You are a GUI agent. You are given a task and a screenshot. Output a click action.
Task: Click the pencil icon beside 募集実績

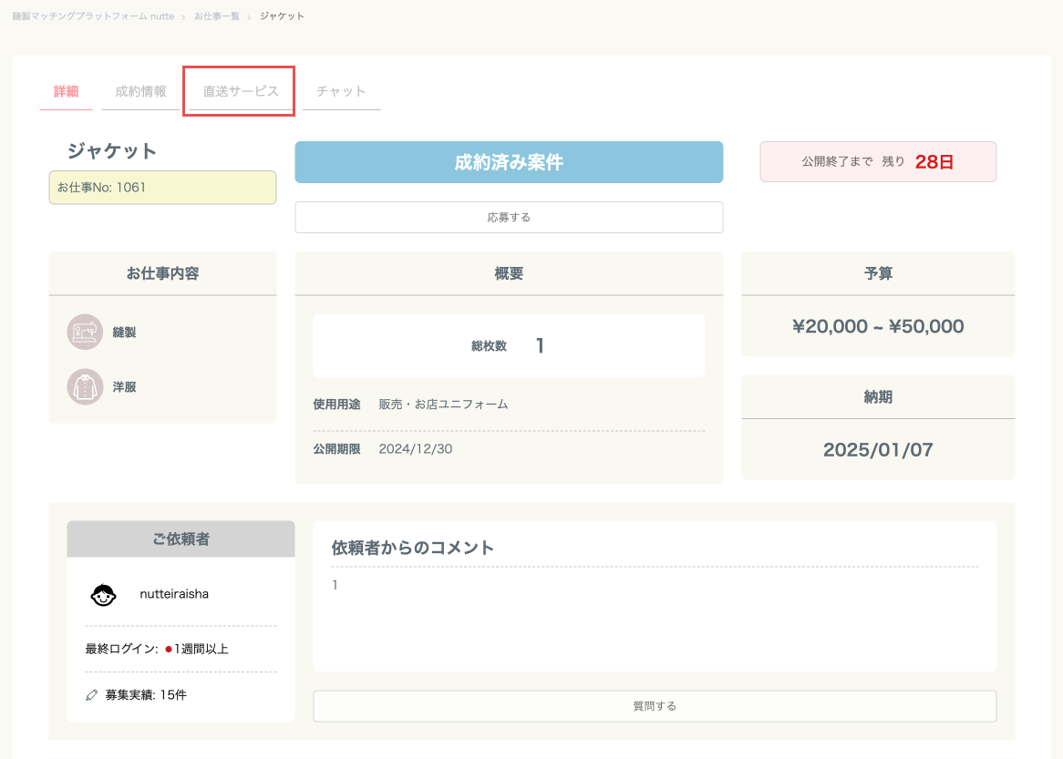91,695
